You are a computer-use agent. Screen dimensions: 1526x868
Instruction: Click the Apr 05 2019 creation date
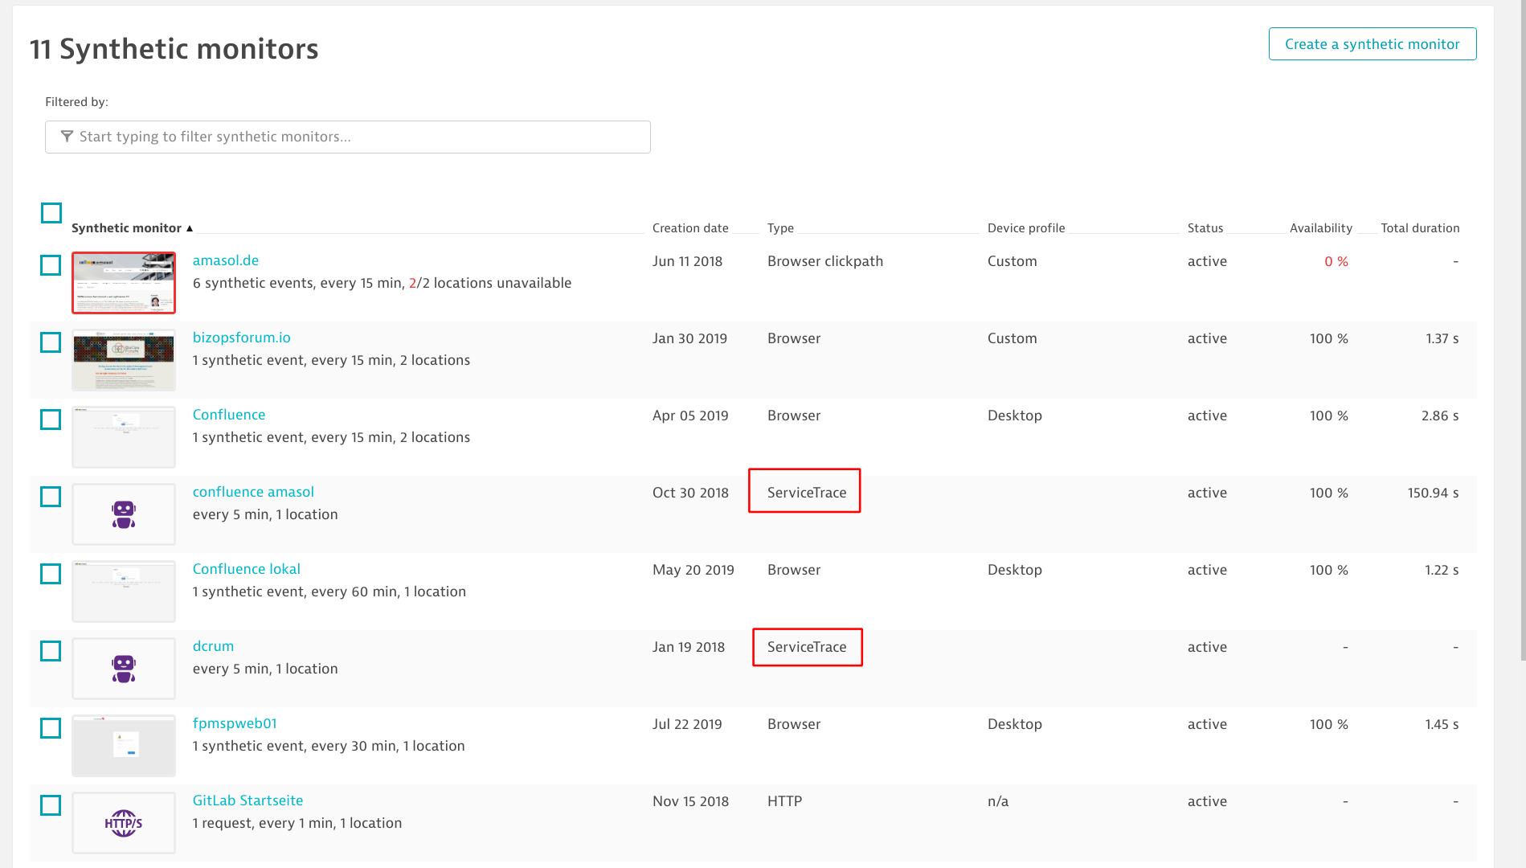(x=690, y=416)
